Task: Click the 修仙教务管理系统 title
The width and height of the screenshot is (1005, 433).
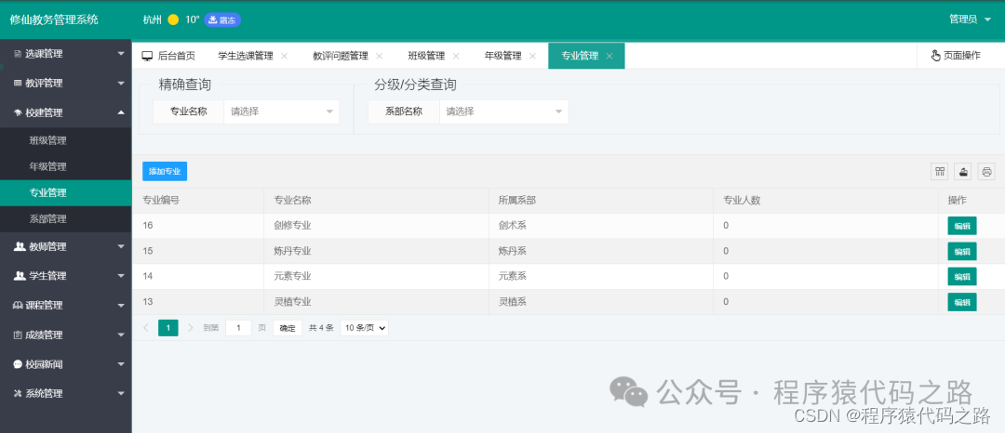Action: click(54, 20)
